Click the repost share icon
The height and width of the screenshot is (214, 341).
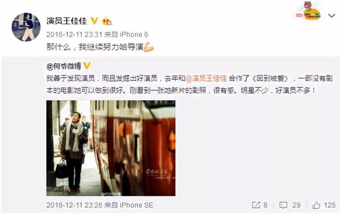[x=256, y=205]
